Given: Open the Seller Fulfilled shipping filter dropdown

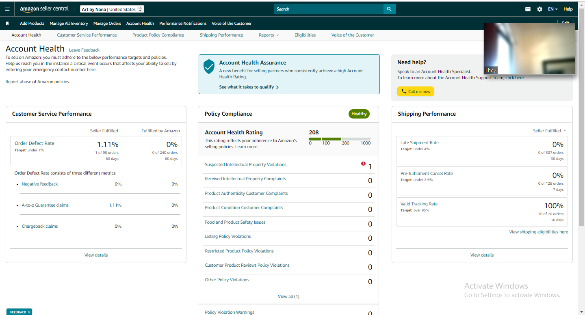Looking at the screenshot, I should tap(550, 131).
